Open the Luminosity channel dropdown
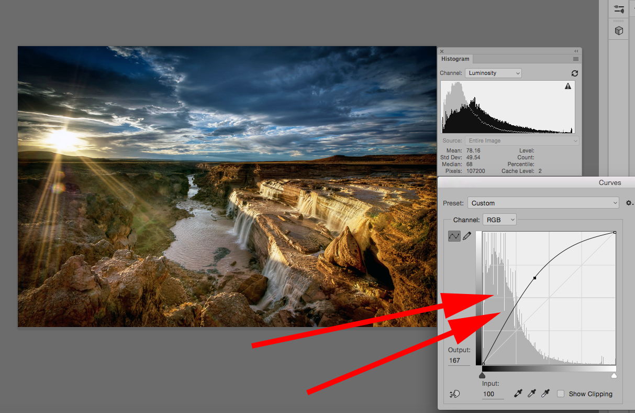 [x=494, y=73]
